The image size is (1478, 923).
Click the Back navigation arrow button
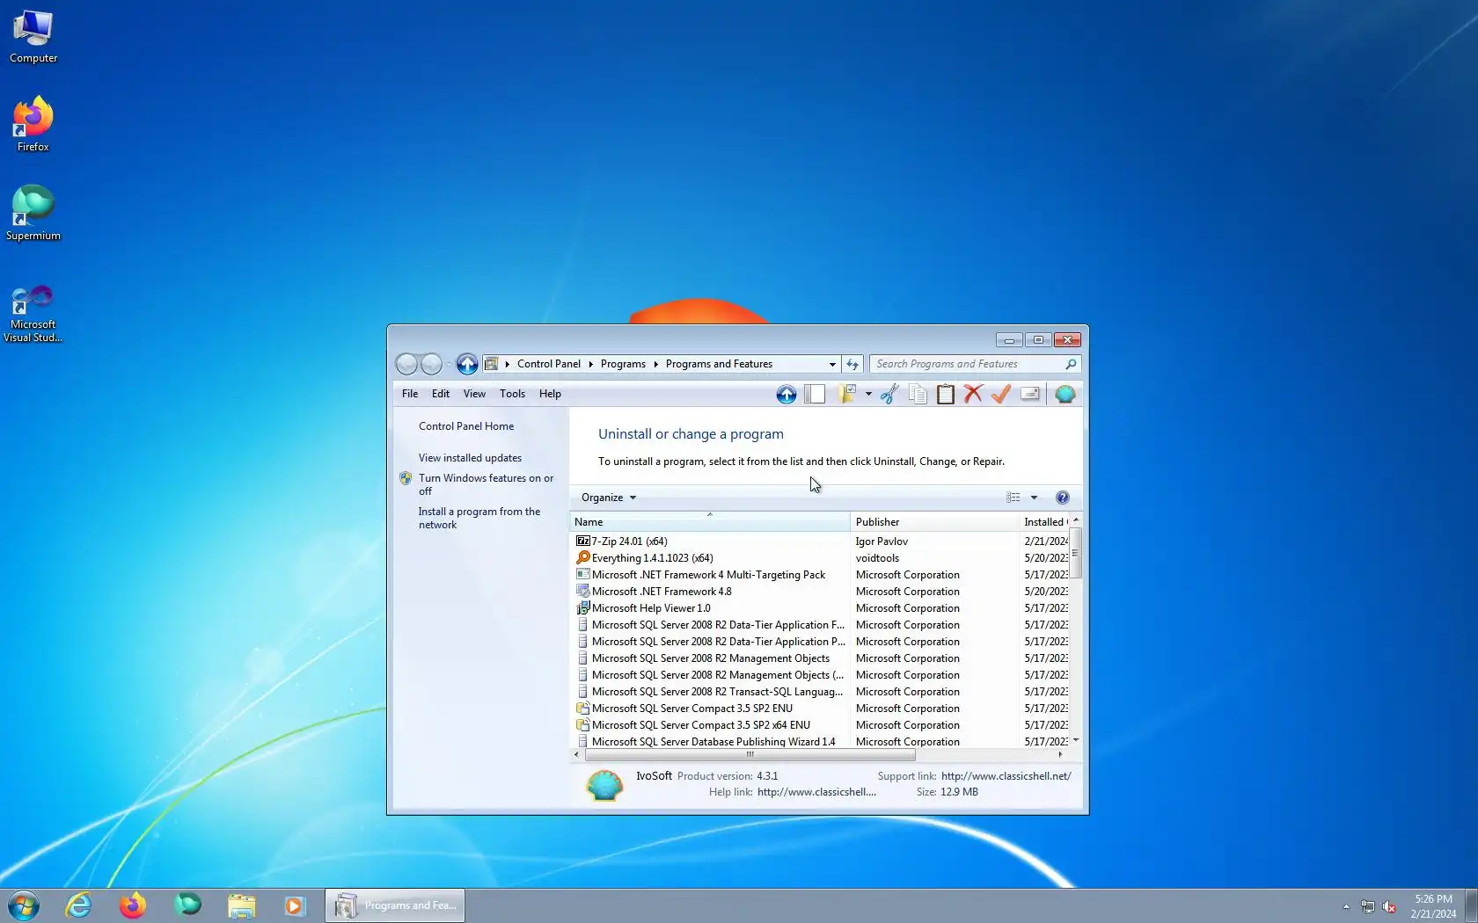click(x=406, y=364)
